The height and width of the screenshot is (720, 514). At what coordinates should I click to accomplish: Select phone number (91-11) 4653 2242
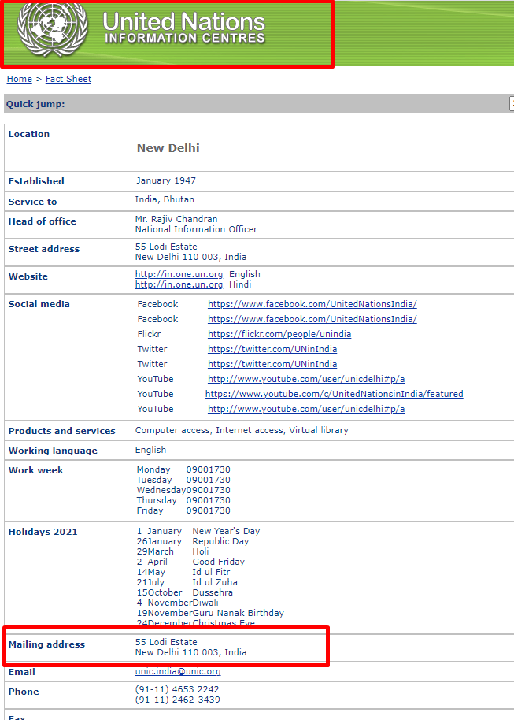tap(177, 689)
